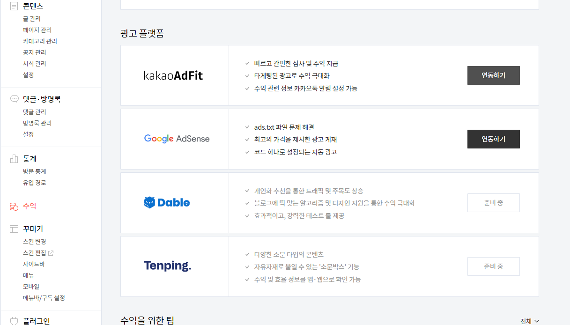Click the 꾸미기 section heading
The image size is (570, 325).
pyautogui.click(x=33, y=229)
